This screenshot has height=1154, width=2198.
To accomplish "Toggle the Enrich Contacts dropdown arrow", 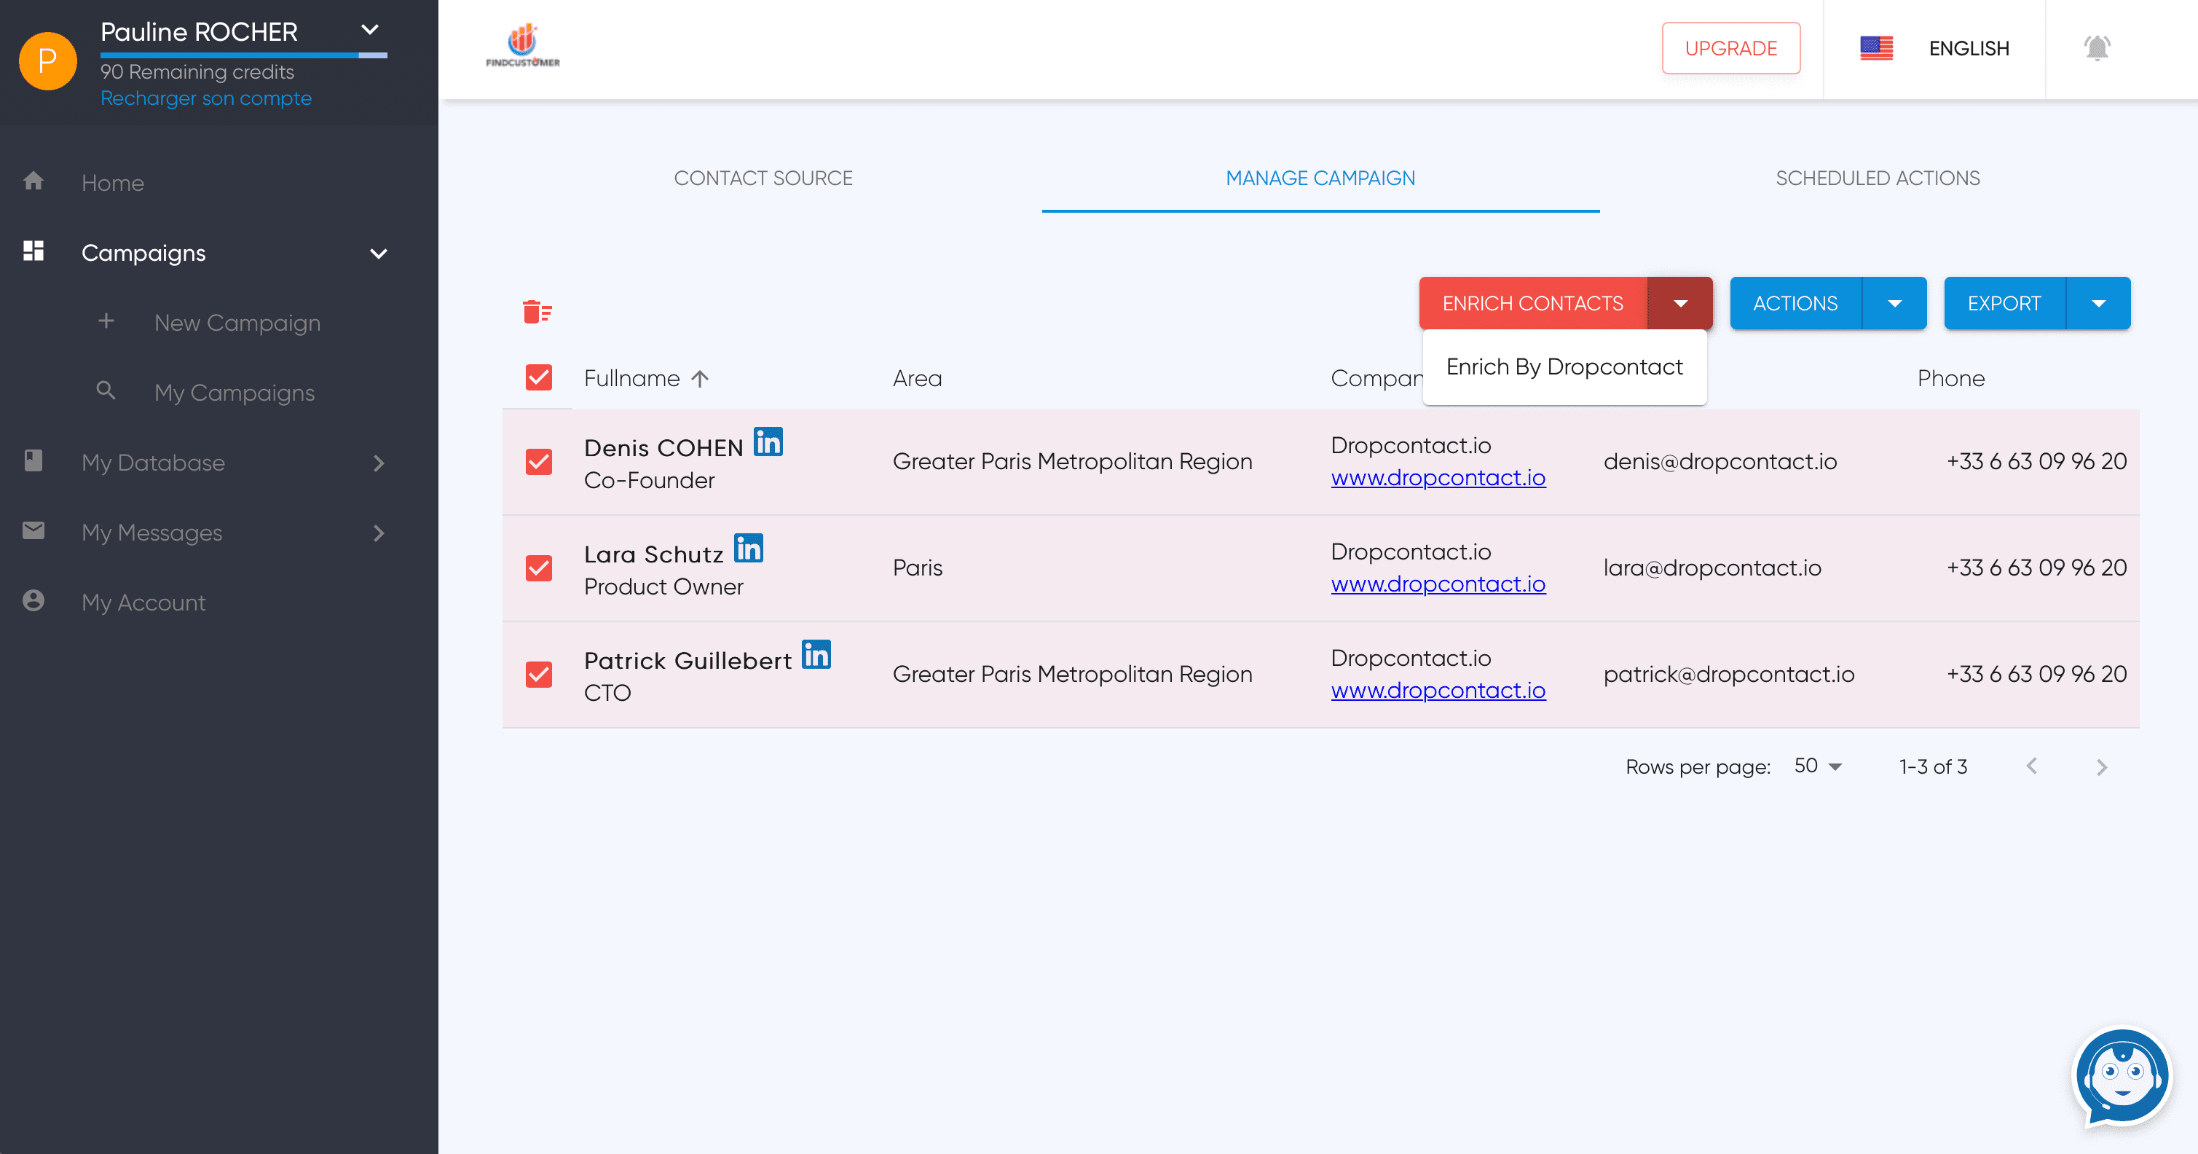I will [x=1680, y=304].
